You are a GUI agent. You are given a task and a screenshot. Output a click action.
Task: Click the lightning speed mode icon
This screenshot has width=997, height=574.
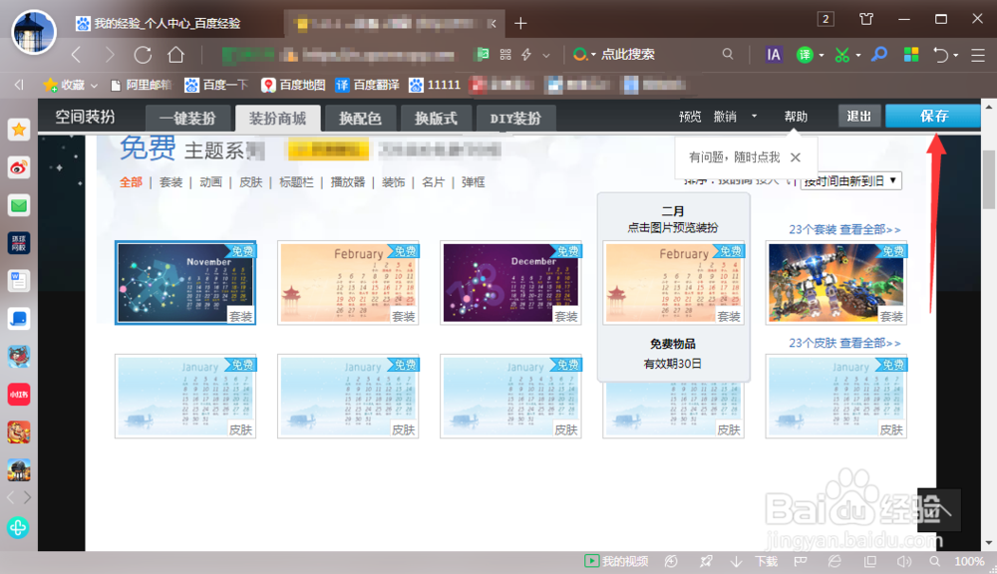click(x=526, y=55)
